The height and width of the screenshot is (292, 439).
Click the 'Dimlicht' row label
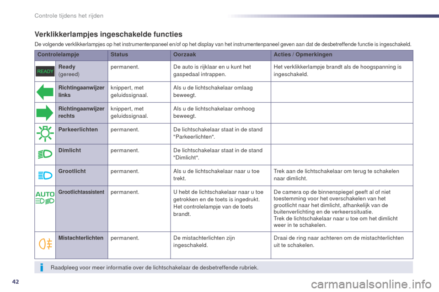point(70,150)
